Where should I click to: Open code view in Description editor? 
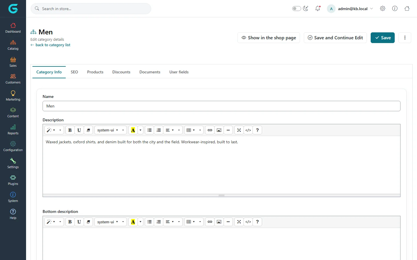point(248,130)
